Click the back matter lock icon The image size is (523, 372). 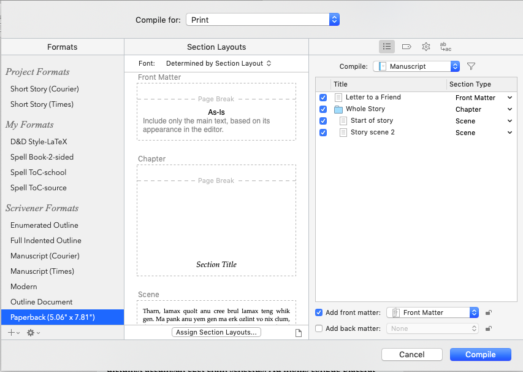tap(488, 328)
